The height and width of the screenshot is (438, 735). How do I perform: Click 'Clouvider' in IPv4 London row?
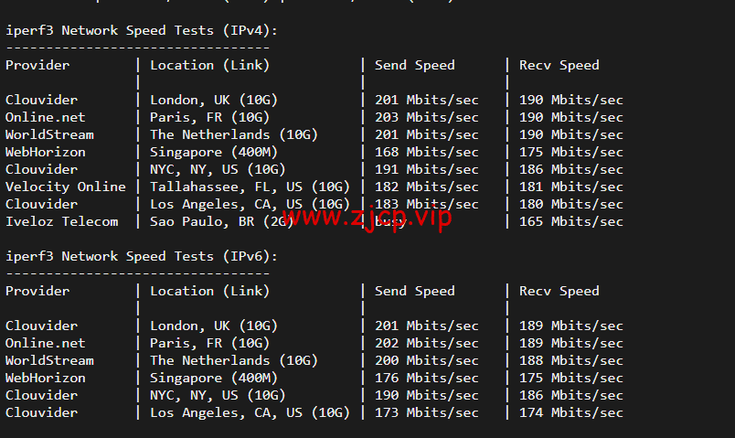coord(42,100)
